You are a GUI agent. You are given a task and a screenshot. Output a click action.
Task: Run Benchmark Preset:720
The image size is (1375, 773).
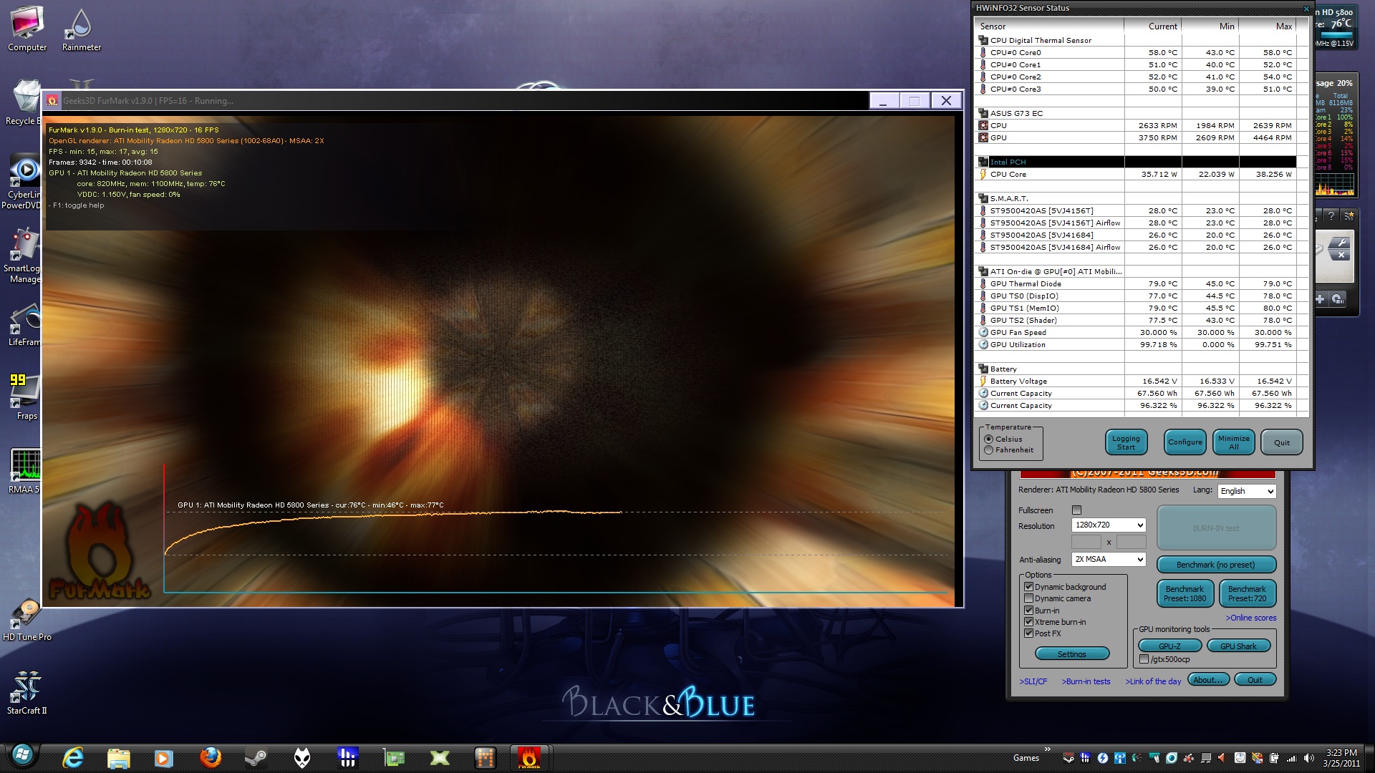coord(1248,593)
